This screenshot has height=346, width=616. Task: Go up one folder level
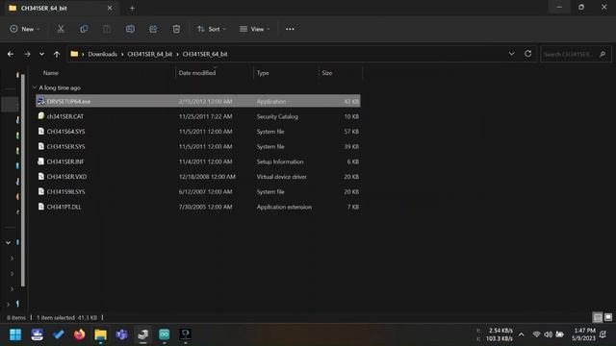tap(57, 54)
